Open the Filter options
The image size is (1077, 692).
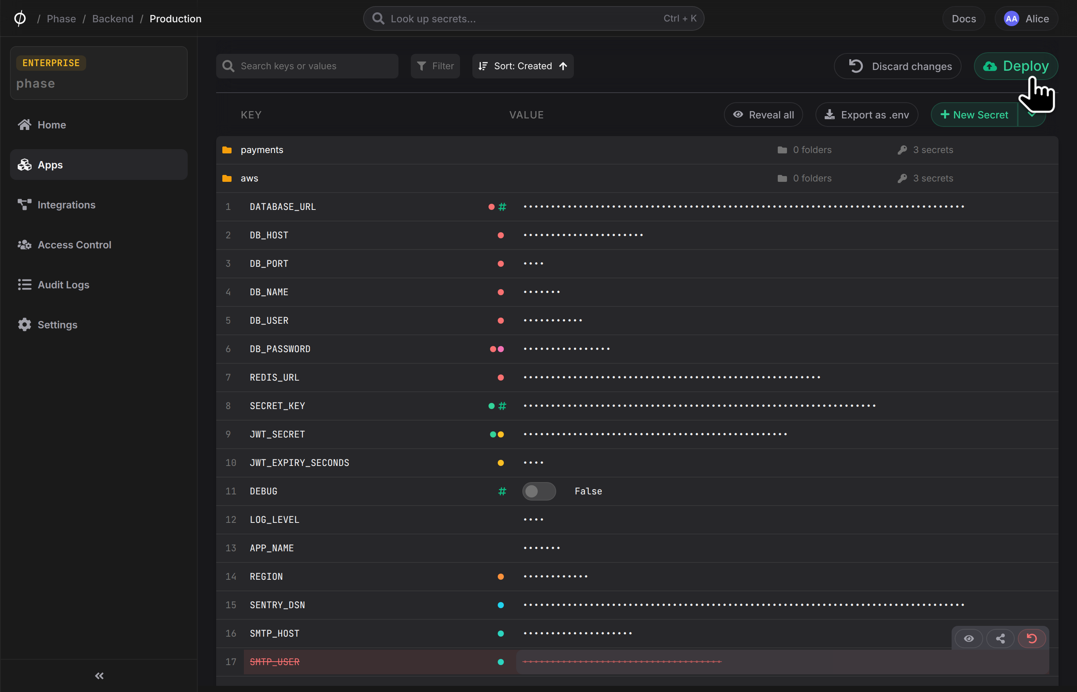[435, 66]
